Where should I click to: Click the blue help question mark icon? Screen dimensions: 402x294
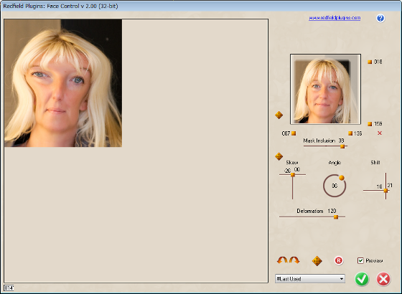point(380,18)
